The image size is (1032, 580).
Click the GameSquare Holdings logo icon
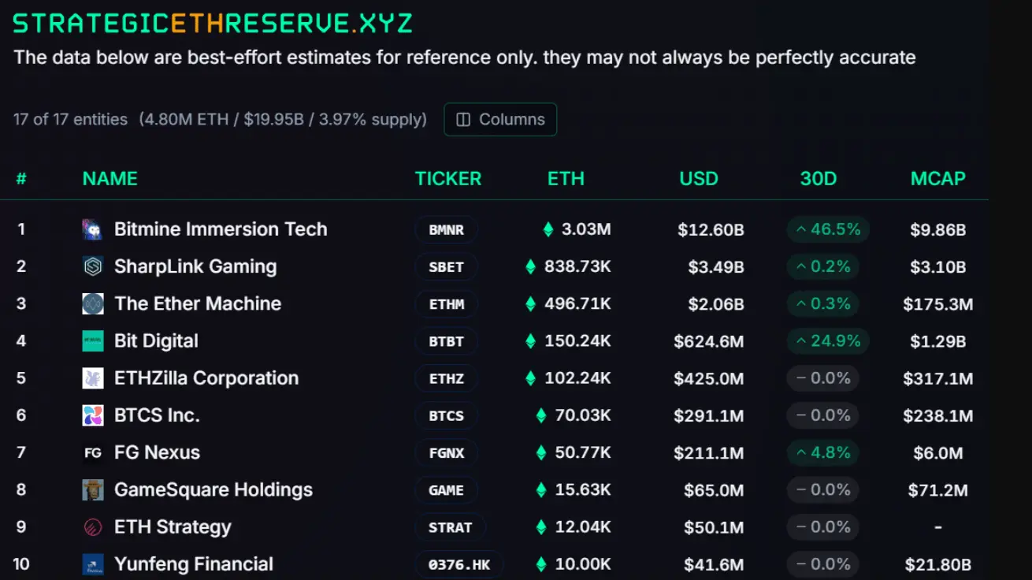coord(93,489)
